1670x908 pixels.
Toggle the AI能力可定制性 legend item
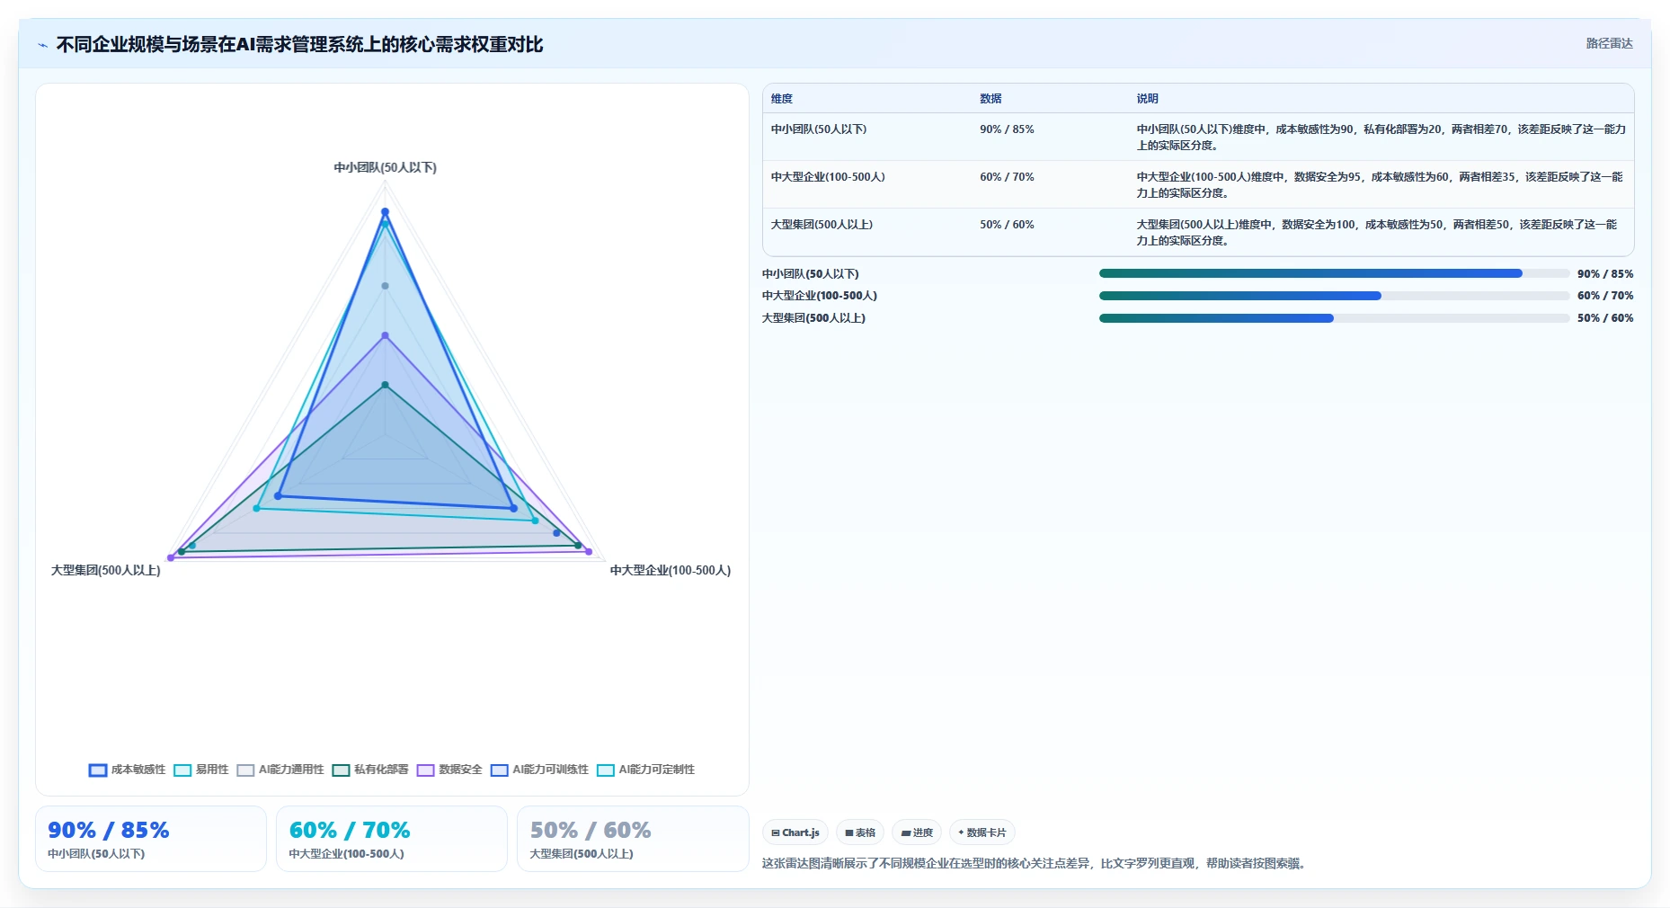(x=645, y=770)
